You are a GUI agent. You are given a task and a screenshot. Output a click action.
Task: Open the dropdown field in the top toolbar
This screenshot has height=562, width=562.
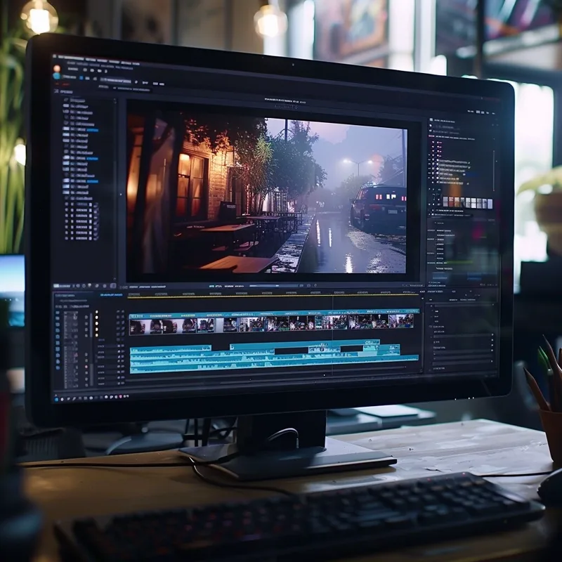tap(116, 80)
